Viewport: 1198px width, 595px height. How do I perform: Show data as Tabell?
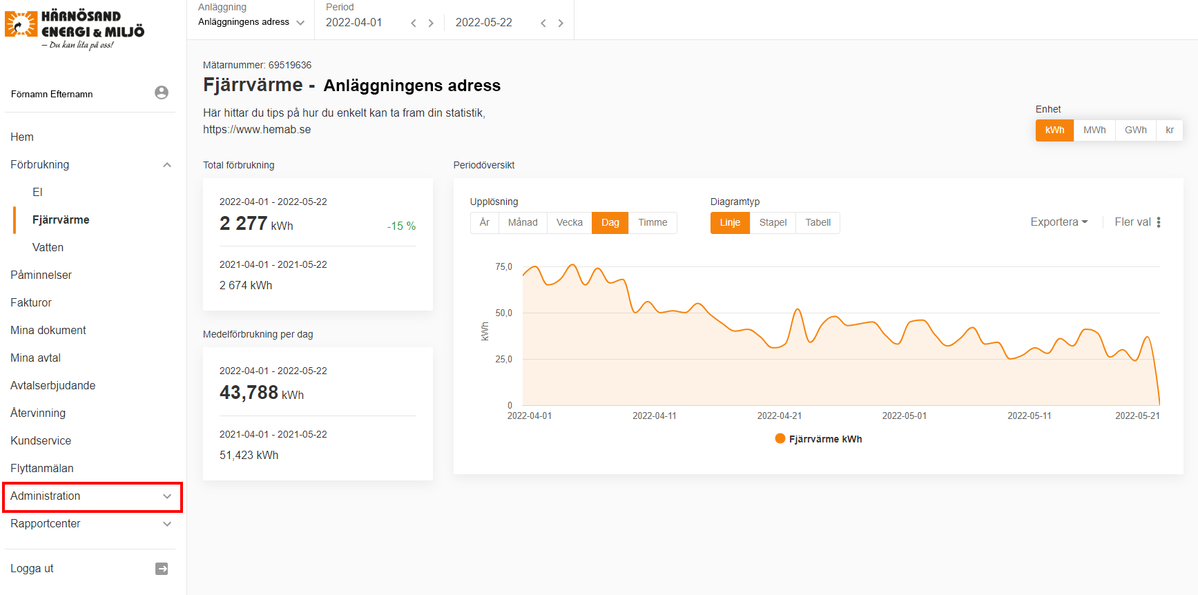pyautogui.click(x=818, y=223)
